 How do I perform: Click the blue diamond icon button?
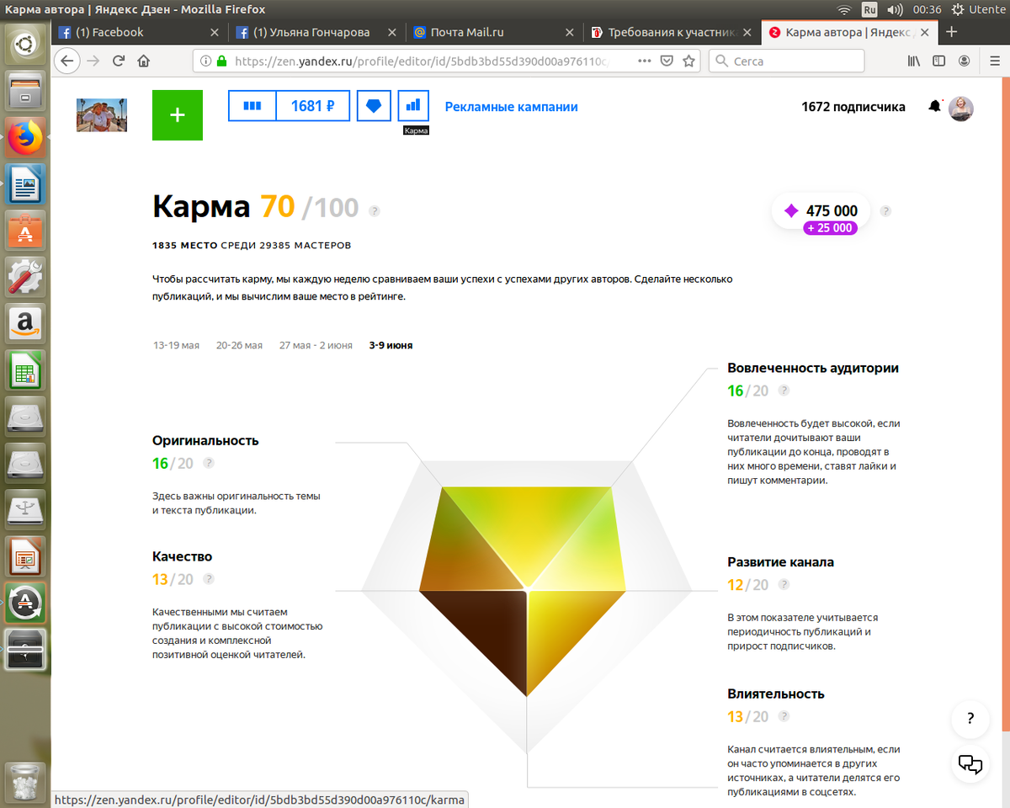click(x=374, y=106)
